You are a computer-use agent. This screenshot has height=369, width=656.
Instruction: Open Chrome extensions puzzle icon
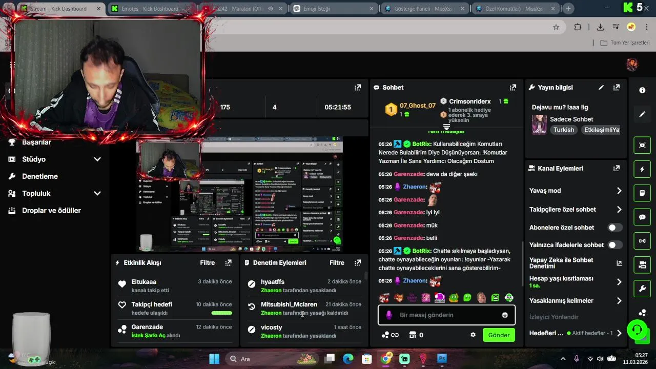(x=578, y=27)
